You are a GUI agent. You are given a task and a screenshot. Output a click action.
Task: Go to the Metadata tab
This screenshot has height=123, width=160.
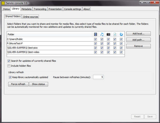[26, 9]
